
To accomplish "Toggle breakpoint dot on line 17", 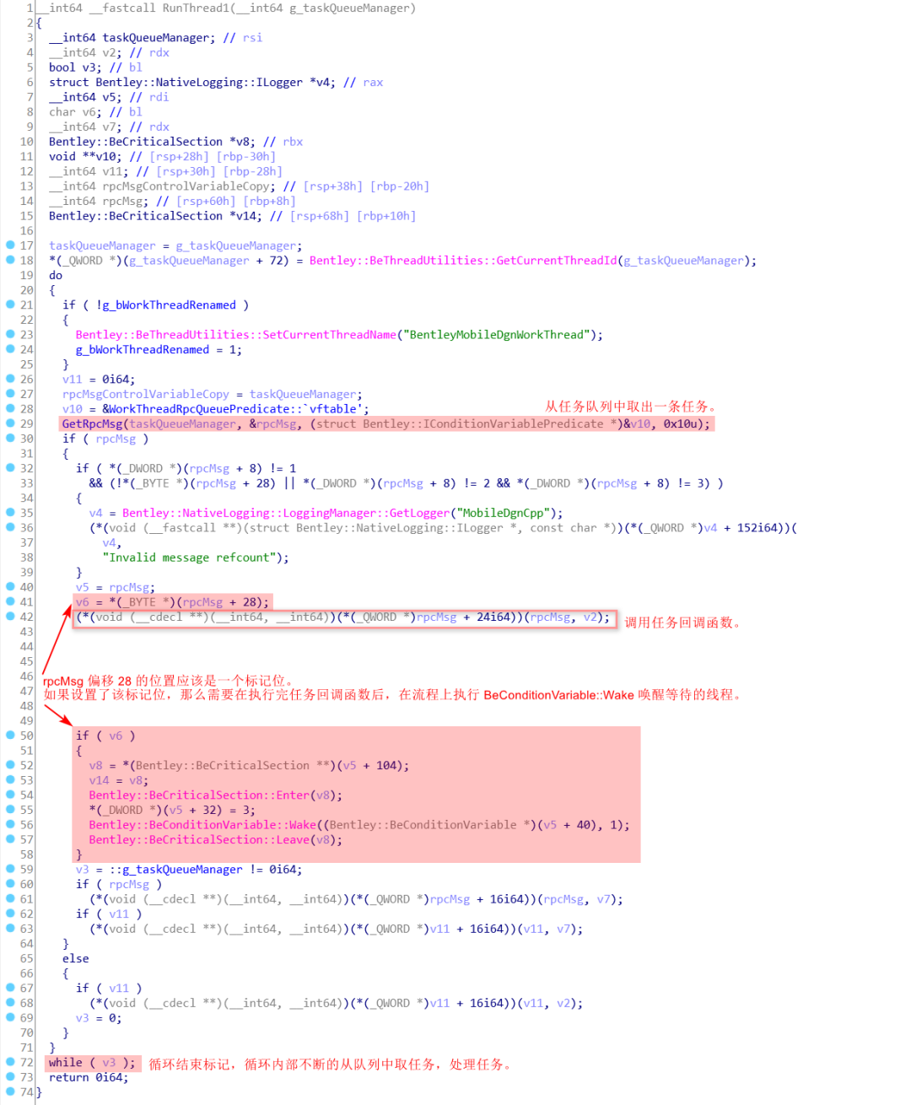I will 10,245.
